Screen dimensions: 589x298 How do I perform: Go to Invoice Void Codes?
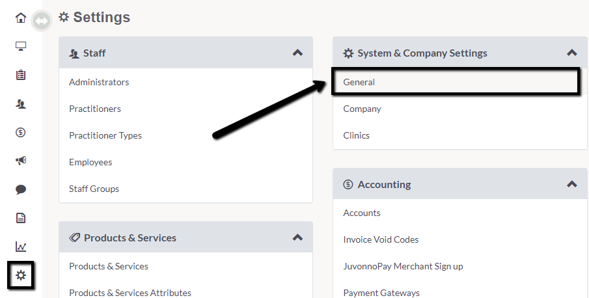(381, 239)
